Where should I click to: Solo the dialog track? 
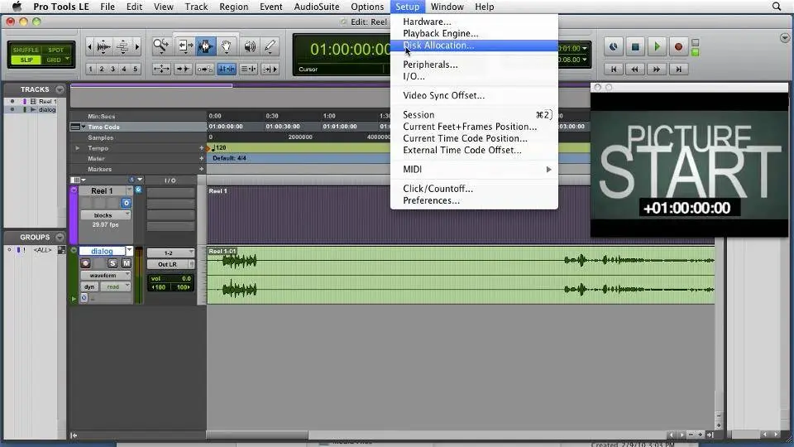pyautogui.click(x=112, y=263)
